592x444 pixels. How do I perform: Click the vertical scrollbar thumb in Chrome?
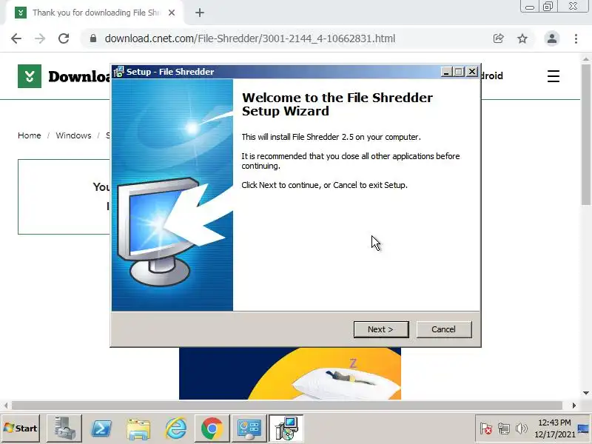(585, 135)
